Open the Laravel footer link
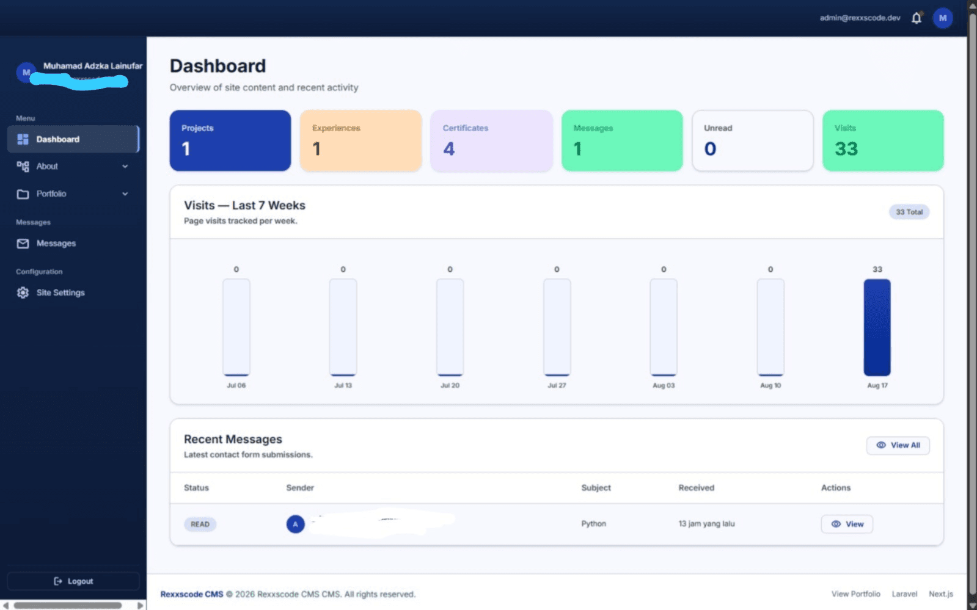Image resolution: width=977 pixels, height=610 pixels. (x=904, y=594)
